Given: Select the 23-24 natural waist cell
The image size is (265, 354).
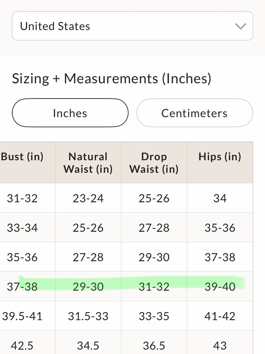Looking at the screenshot, I should coord(88,198).
